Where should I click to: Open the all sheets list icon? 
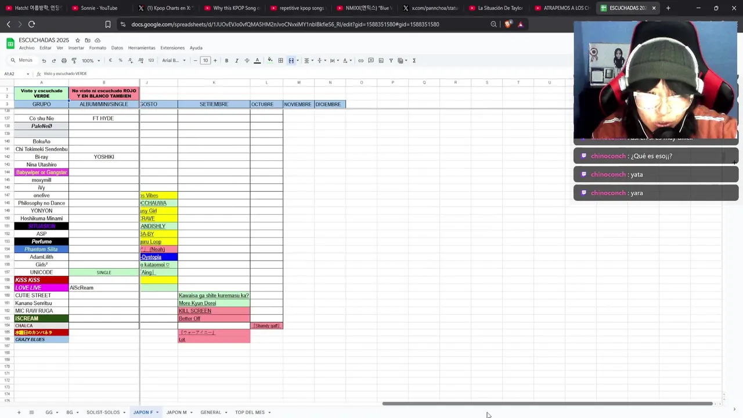31,412
